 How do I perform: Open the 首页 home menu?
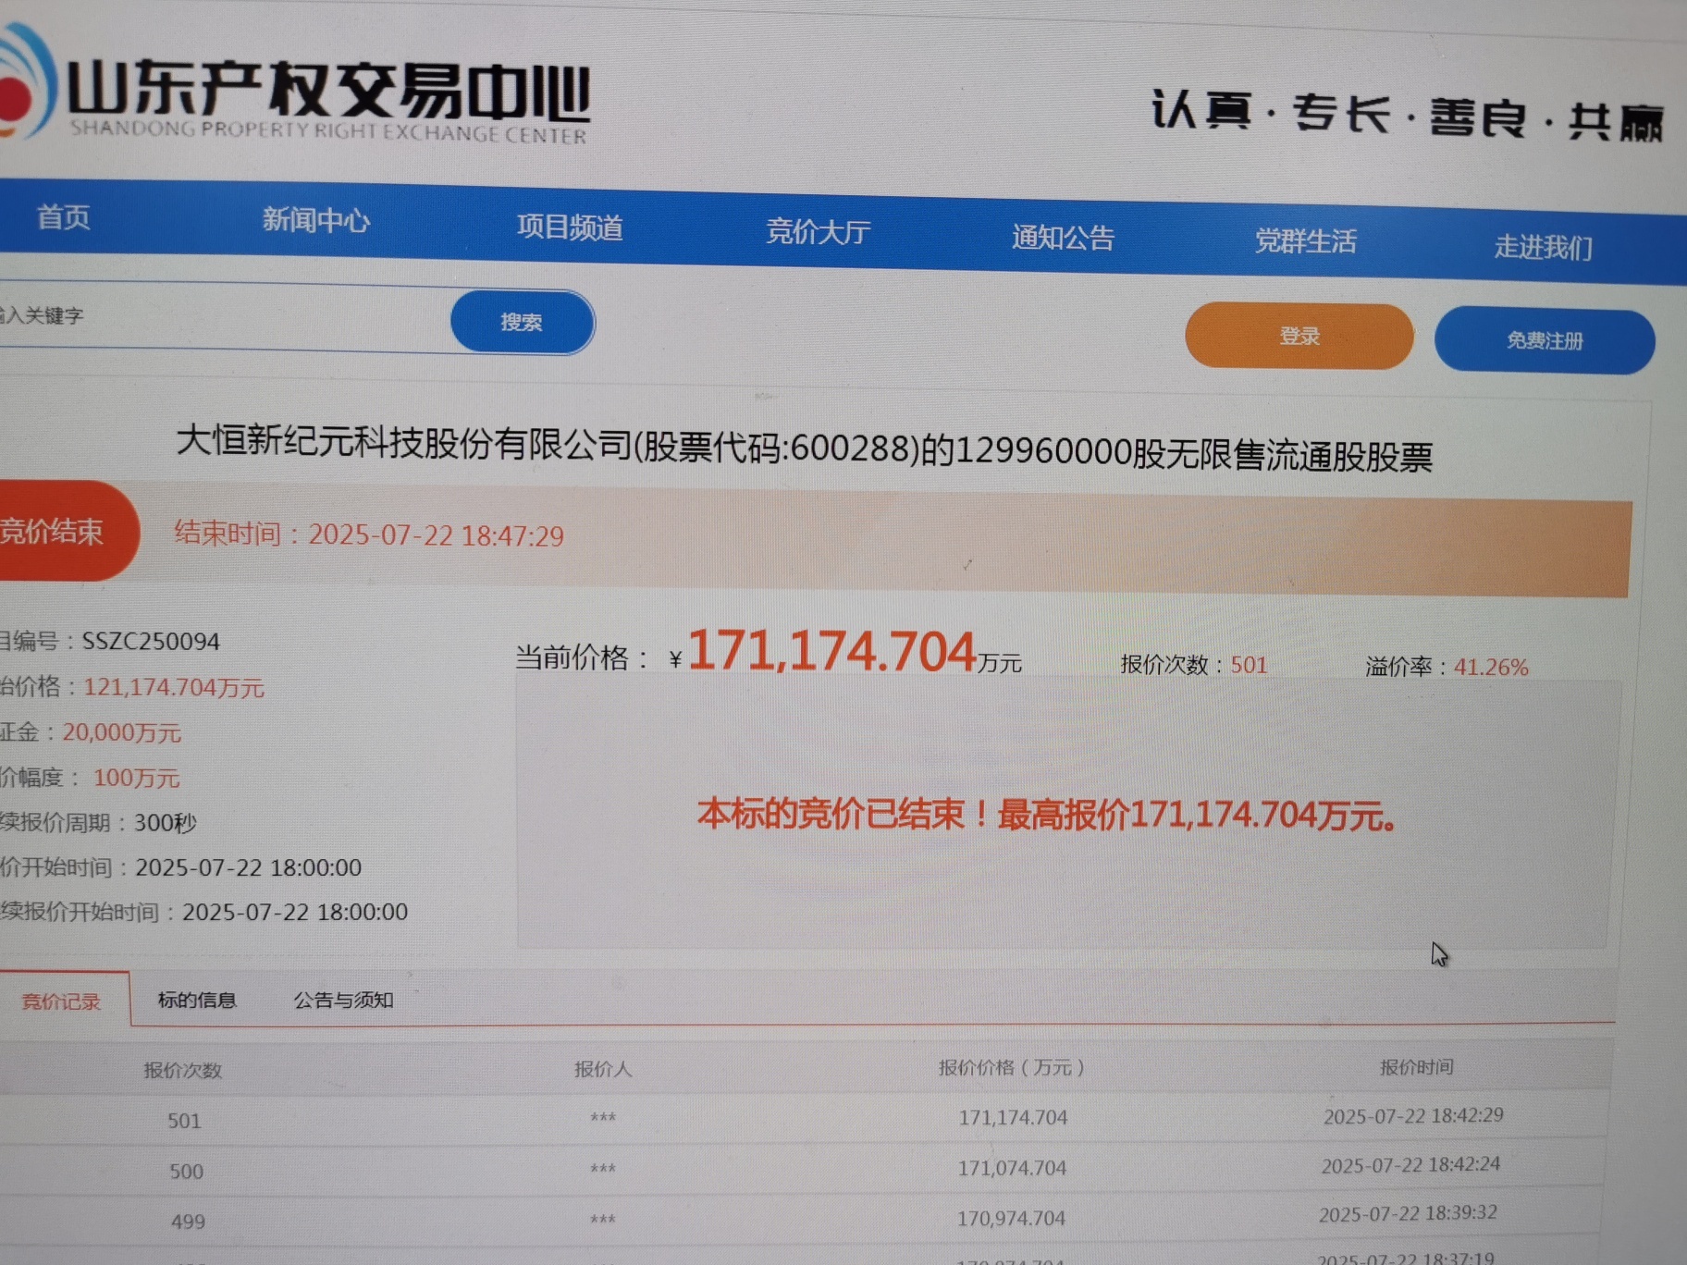coord(63,217)
